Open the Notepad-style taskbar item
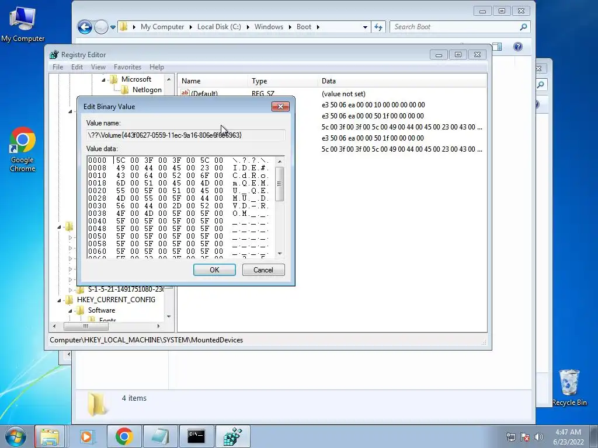598x448 pixels. (x=160, y=436)
